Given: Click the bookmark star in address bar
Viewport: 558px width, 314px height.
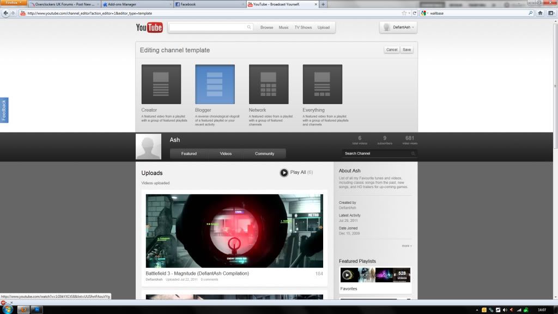Looking at the screenshot, I should (x=404, y=13).
